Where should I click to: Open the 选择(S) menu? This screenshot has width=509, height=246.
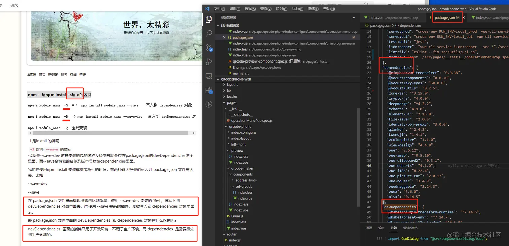click(250, 9)
